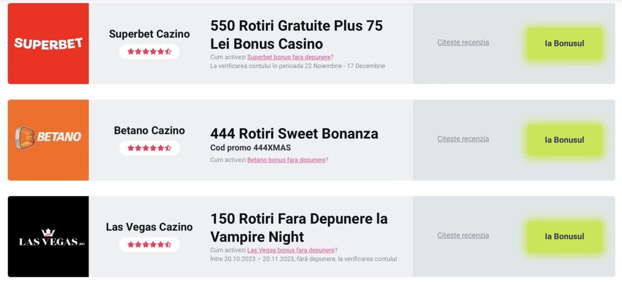Viewport: 622px width, 289px height.
Task: Select the 444 Rotiri Sweet Bonanza title
Action: (294, 134)
